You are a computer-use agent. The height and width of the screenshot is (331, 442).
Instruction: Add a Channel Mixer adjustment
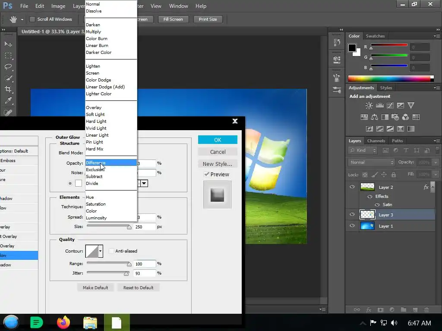(405, 117)
